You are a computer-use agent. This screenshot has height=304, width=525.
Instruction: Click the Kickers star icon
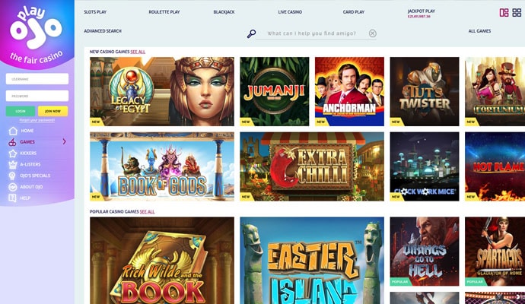[13, 154]
